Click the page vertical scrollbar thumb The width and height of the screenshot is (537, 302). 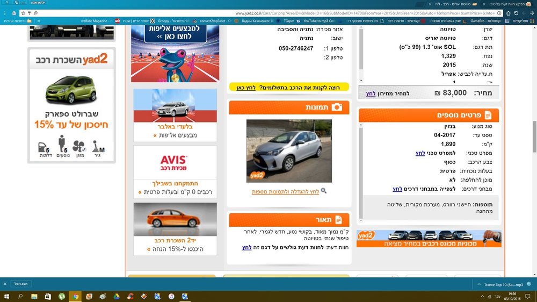point(534,137)
